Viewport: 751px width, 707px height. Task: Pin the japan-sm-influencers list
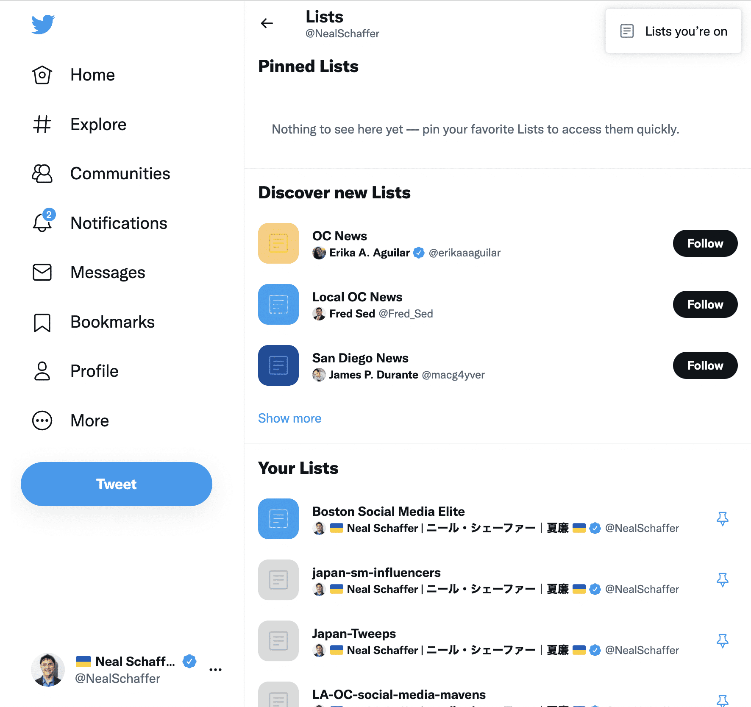(x=723, y=579)
